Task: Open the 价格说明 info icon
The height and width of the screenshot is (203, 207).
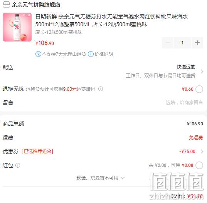Action: click(x=91, y=54)
